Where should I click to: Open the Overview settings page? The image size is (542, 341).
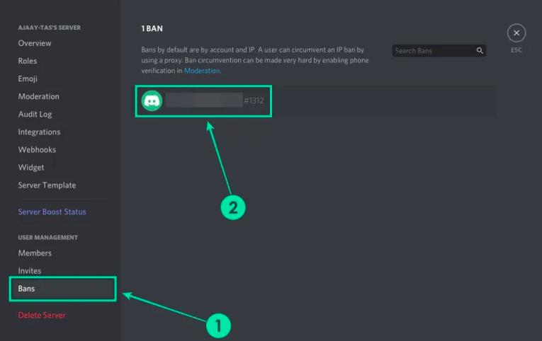(x=35, y=43)
